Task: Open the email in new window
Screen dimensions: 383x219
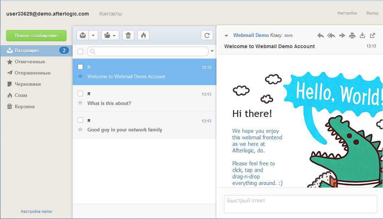Action: point(373,35)
